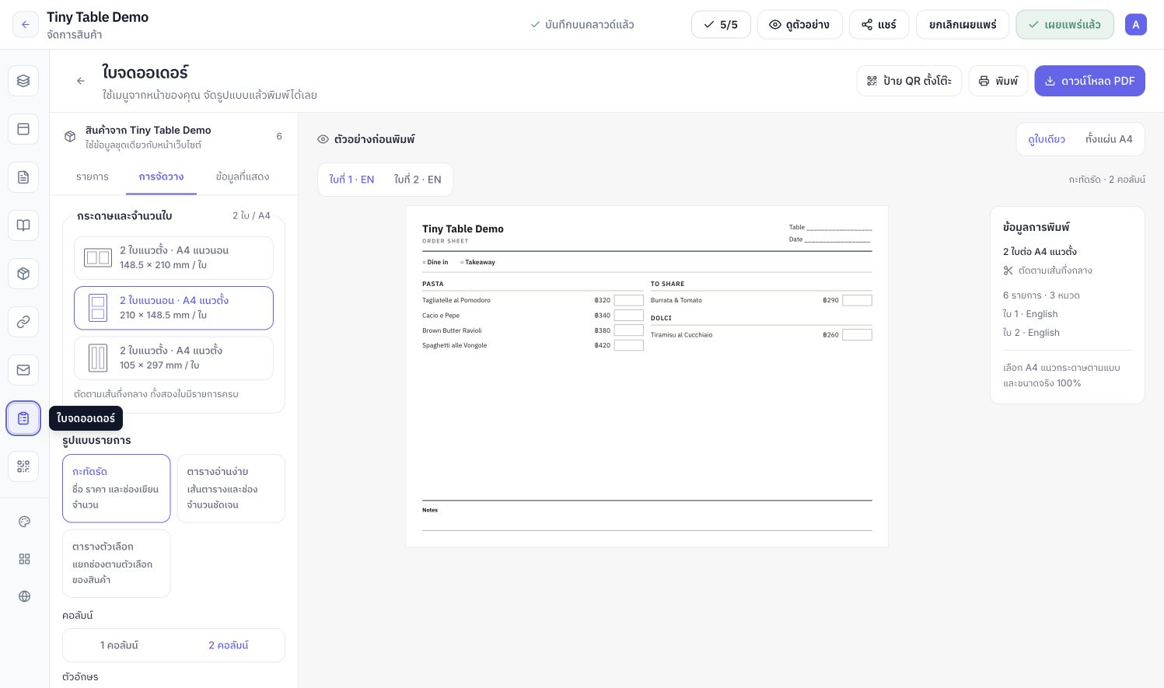
Task: Choose the กะทัดรัด list style card
Action: point(116,488)
